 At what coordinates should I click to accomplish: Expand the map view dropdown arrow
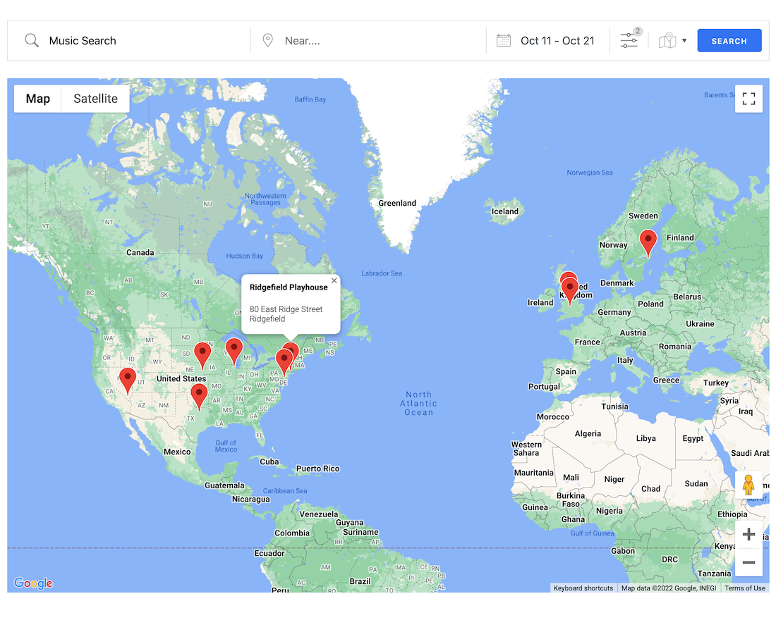[684, 41]
